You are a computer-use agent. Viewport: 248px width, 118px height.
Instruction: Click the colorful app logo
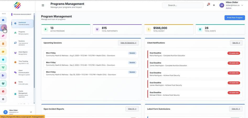(x=17, y=5)
